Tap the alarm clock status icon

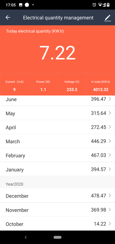click(94, 5)
